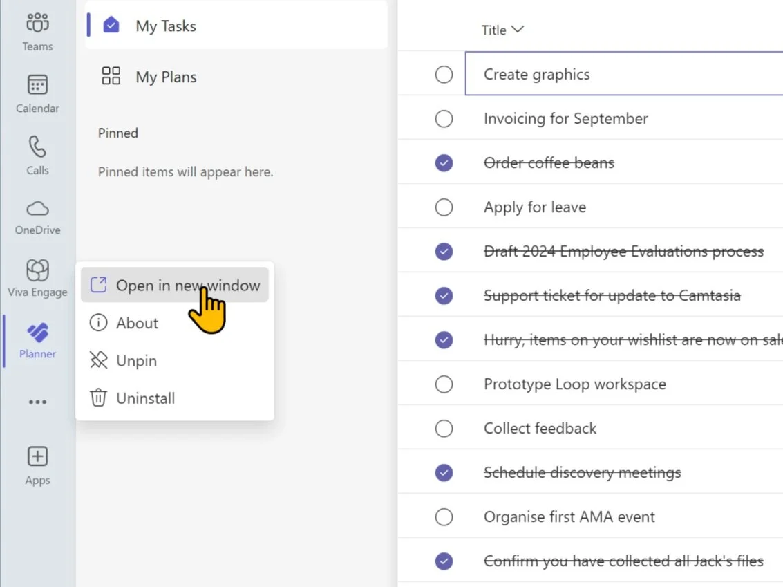The height and width of the screenshot is (587, 783).
Task: Mark Invoicing for September as complete
Action: 444,119
